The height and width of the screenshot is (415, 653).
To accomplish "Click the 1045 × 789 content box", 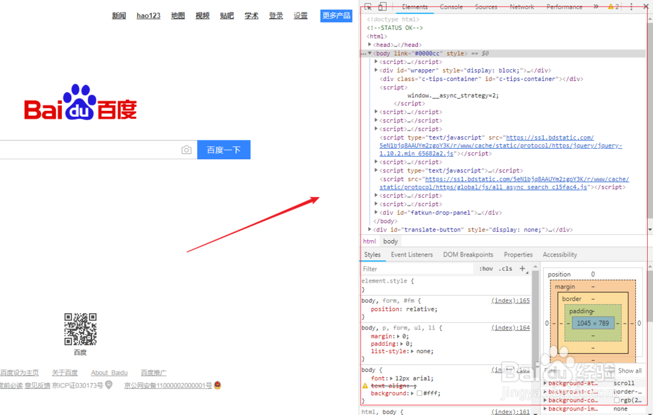I will [593, 323].
